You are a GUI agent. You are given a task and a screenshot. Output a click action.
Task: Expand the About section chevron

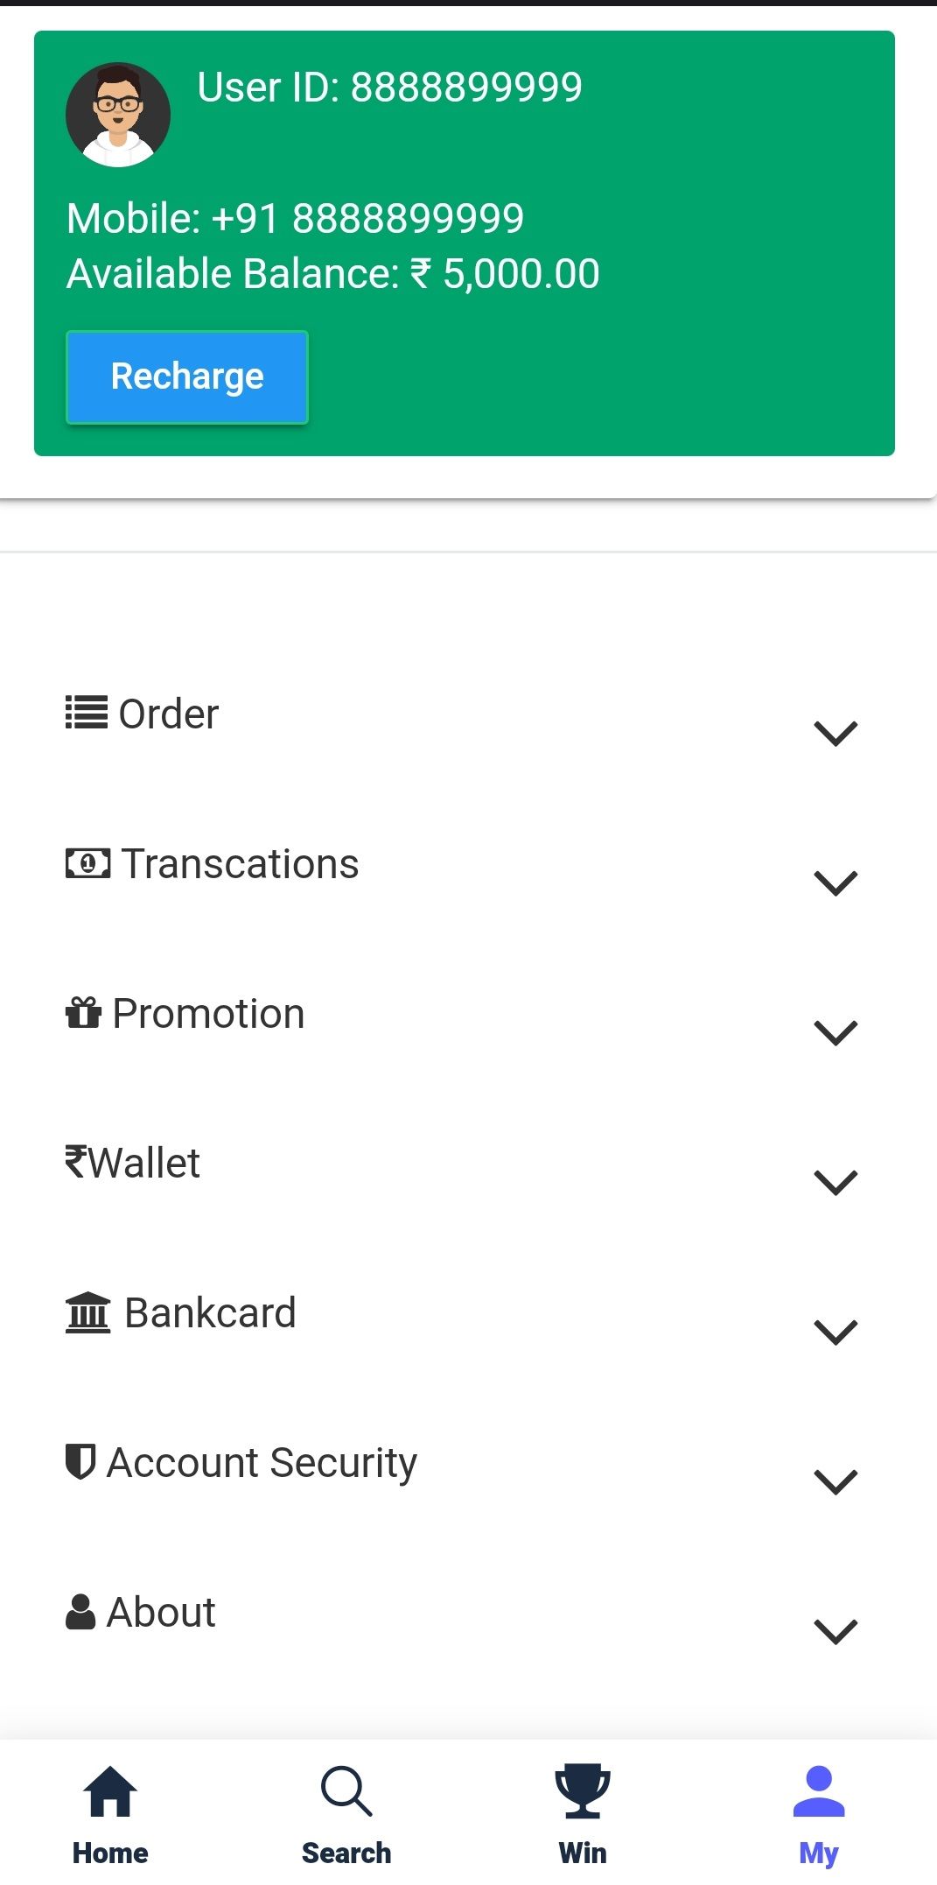(x=836, y=1631)
